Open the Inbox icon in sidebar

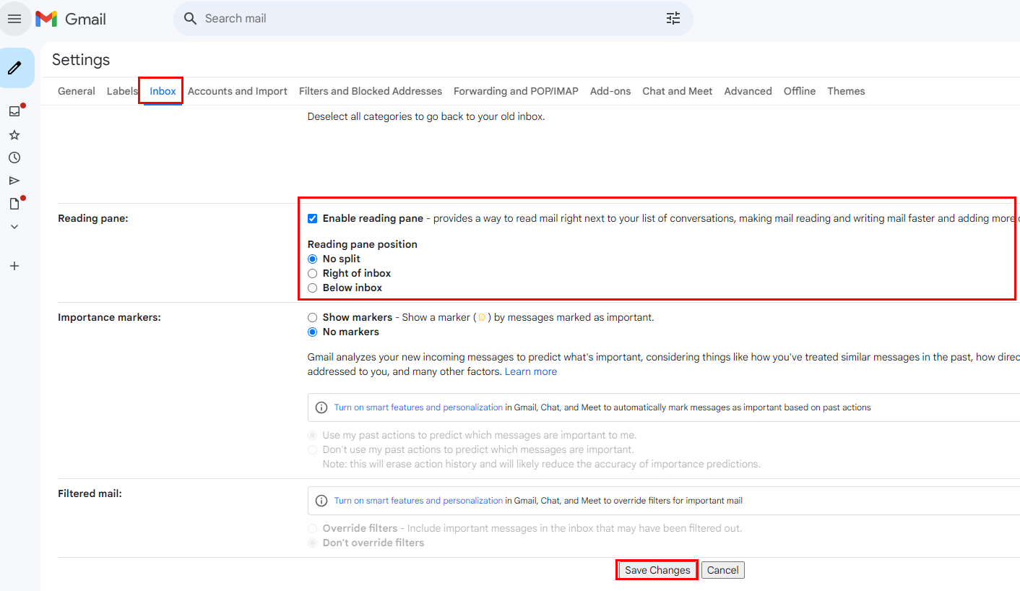pyautogui.click(x=14, y=111)
